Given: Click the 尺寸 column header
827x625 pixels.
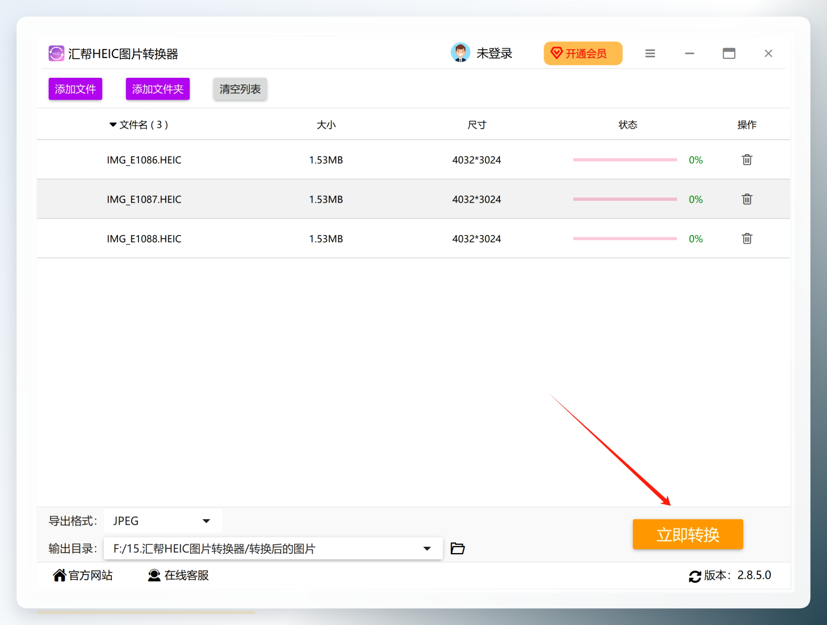Looking at the screenshot, I should [x=477, y=125].
